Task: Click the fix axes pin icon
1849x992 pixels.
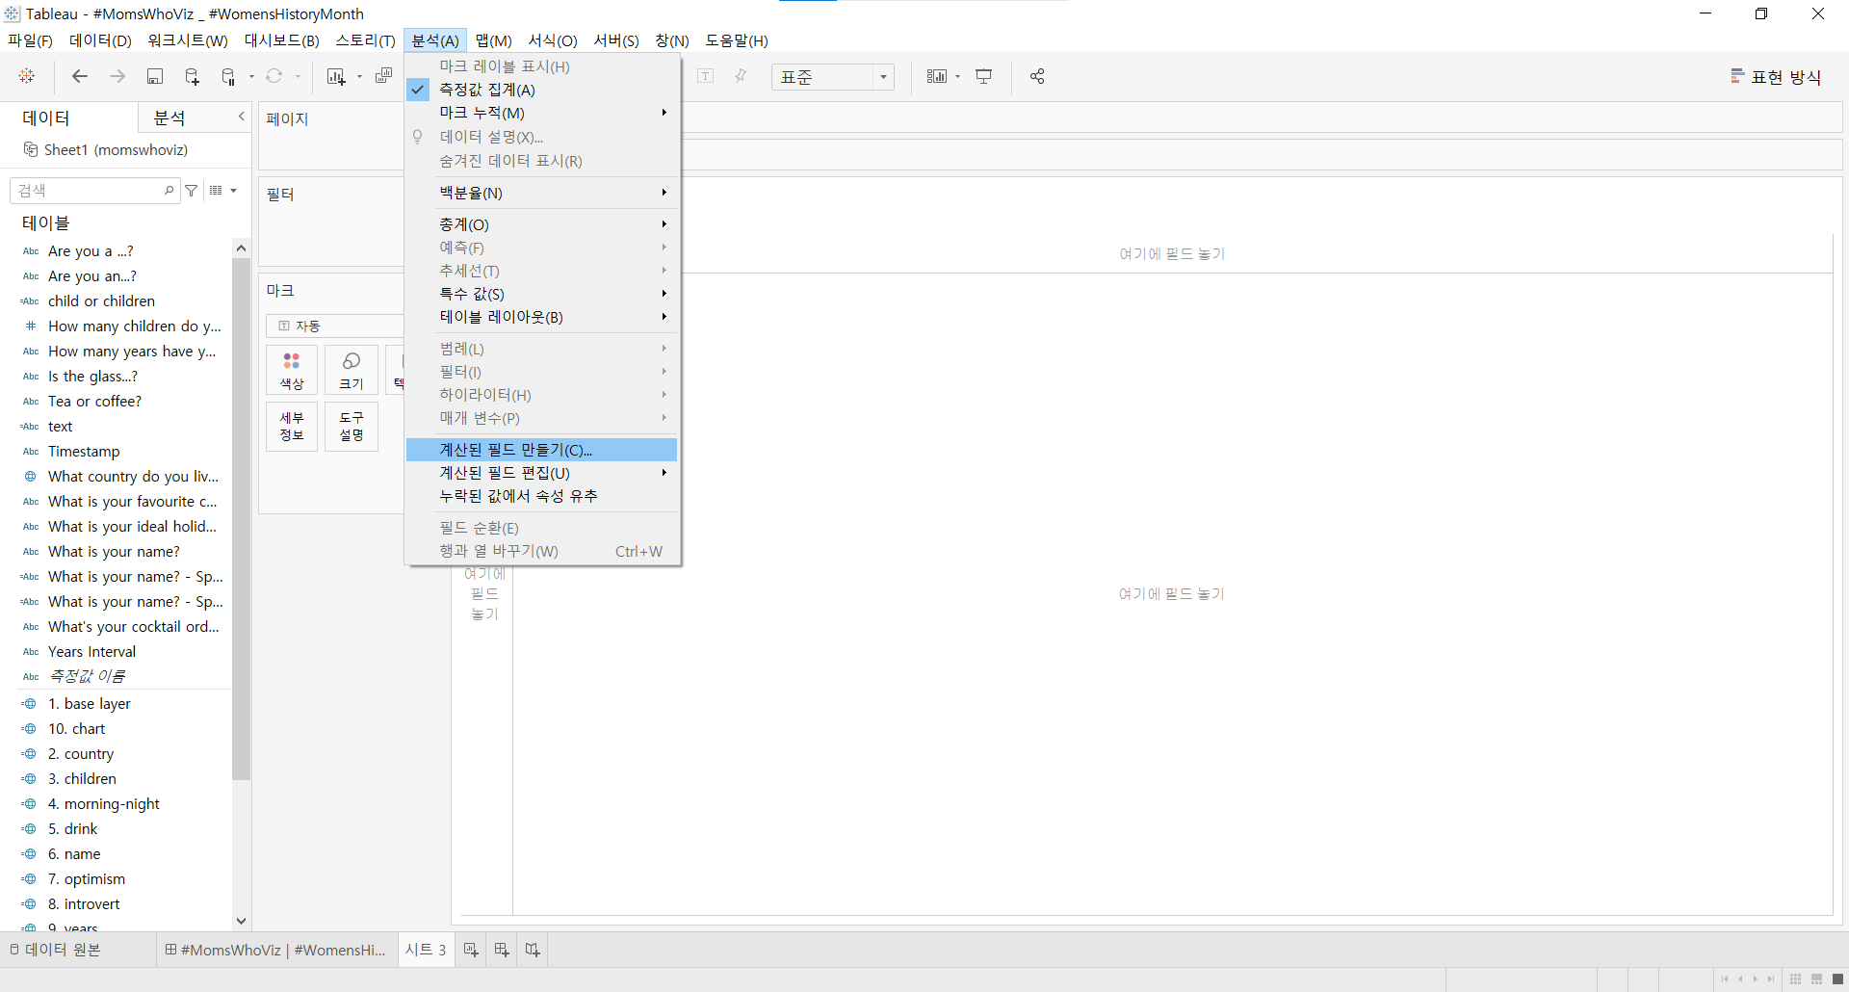Action: coord(741,76)
